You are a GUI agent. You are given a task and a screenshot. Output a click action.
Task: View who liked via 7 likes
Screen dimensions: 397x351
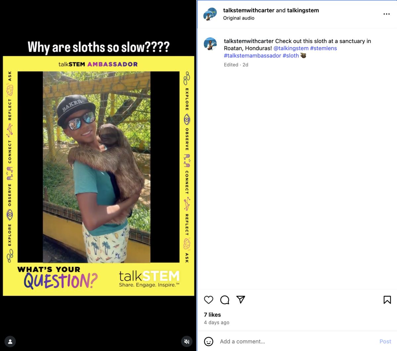(x=212, y=315)
